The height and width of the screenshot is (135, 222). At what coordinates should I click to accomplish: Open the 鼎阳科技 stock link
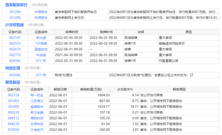(x=37, y=118)
